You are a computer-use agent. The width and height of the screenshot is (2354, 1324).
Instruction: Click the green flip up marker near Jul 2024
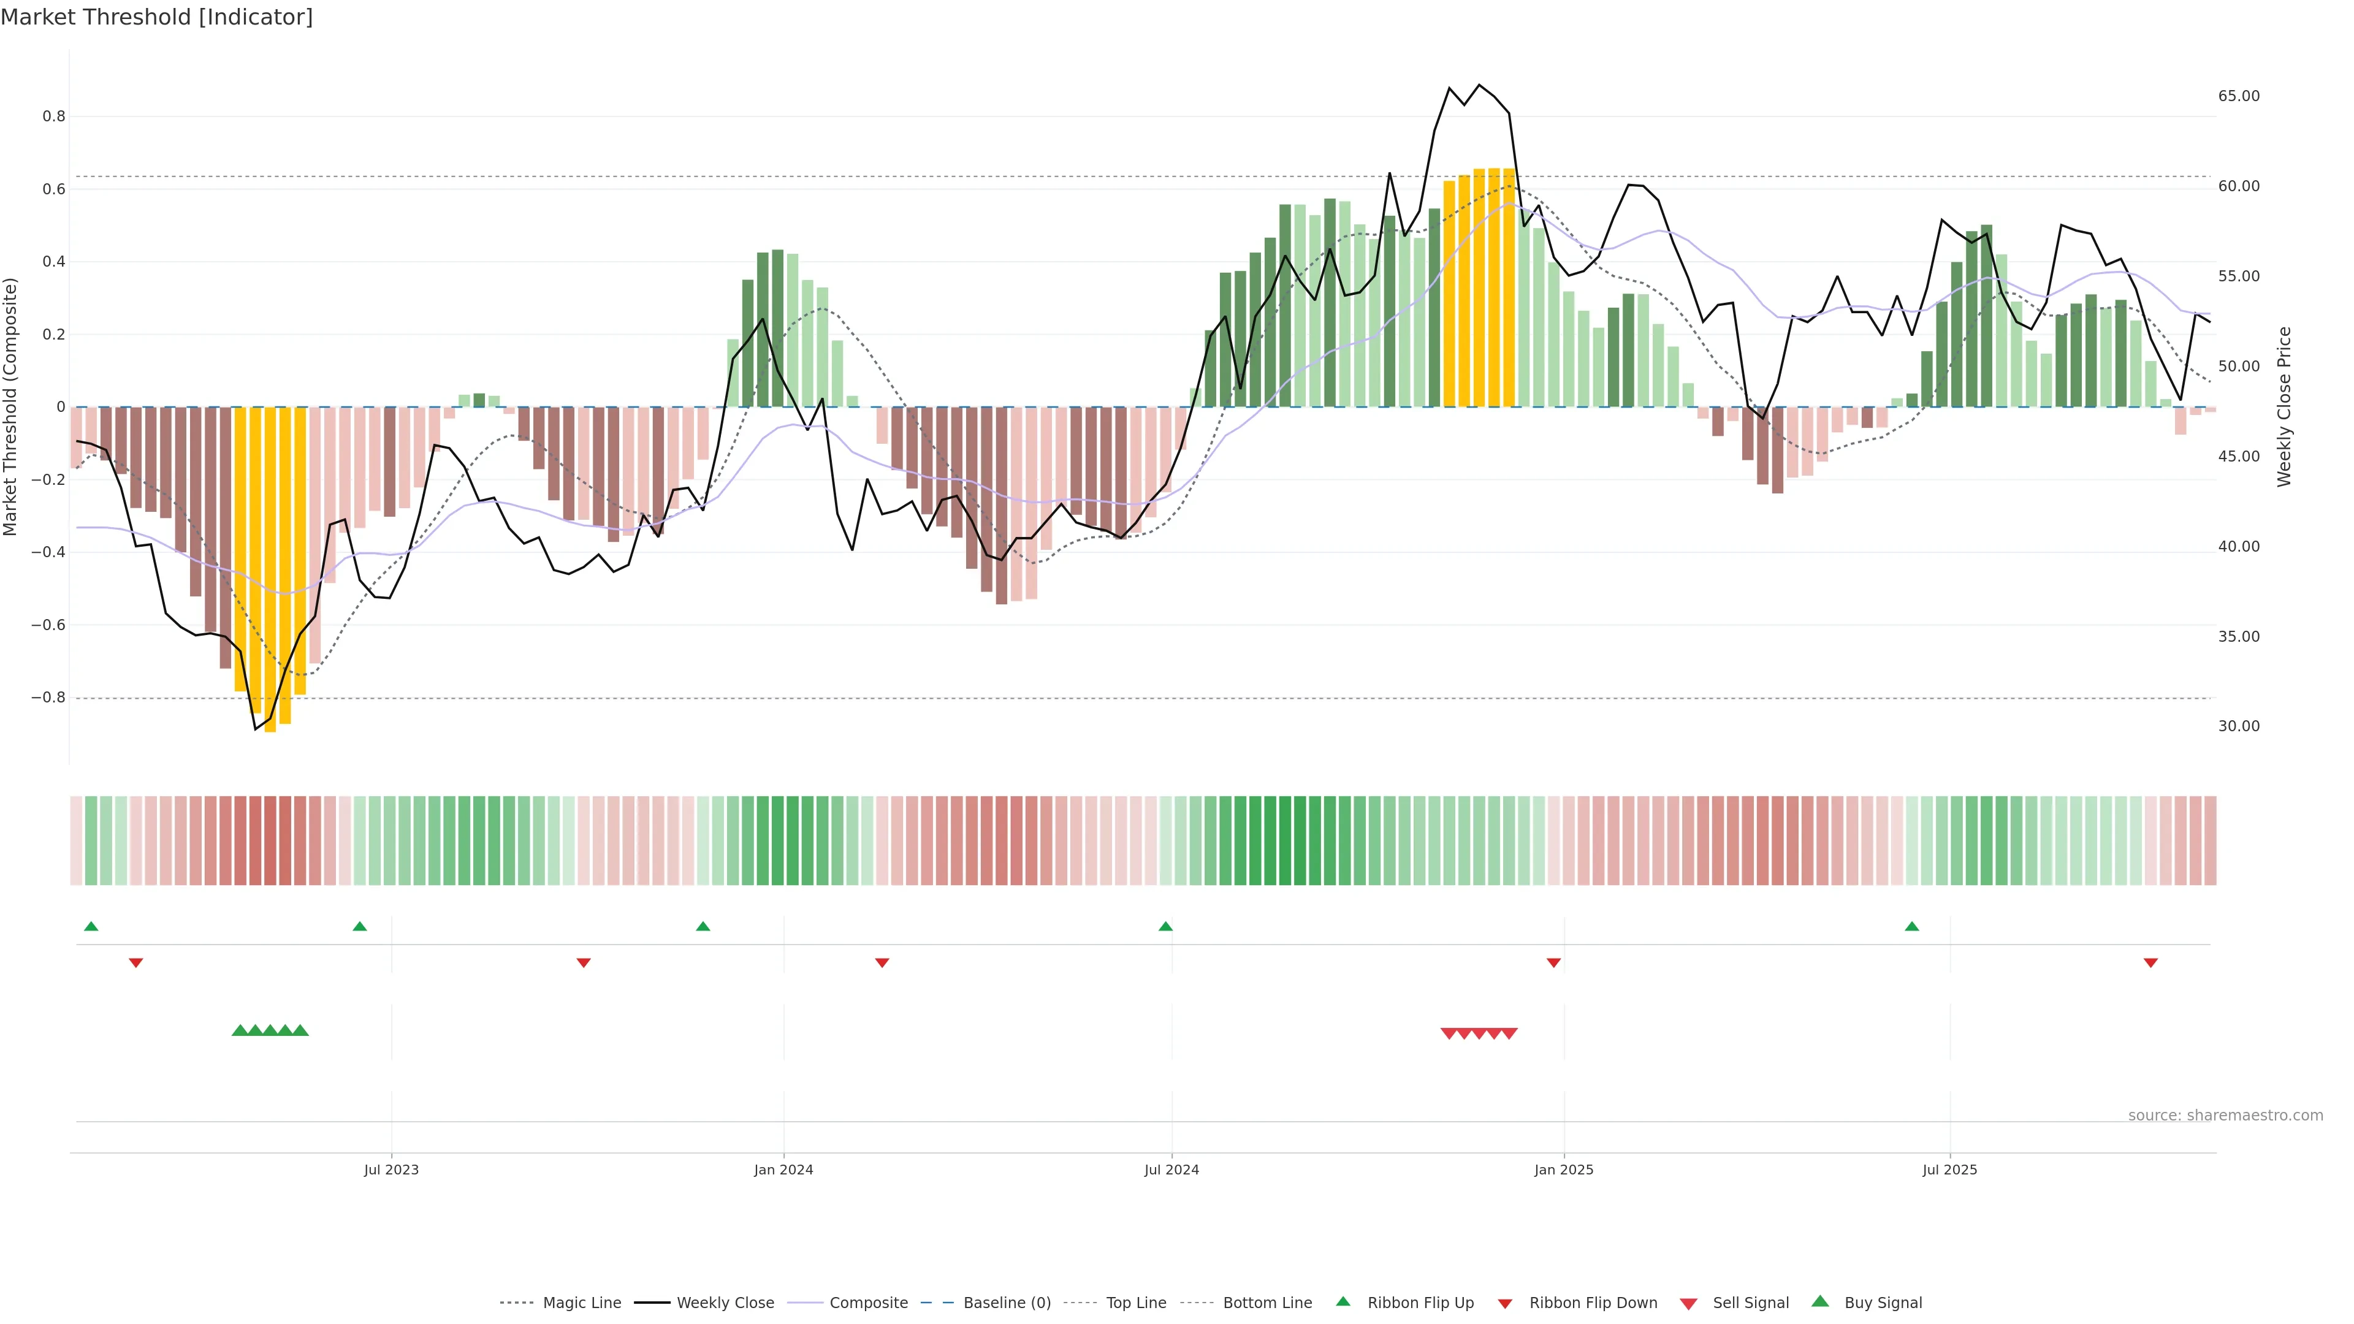1165,927
